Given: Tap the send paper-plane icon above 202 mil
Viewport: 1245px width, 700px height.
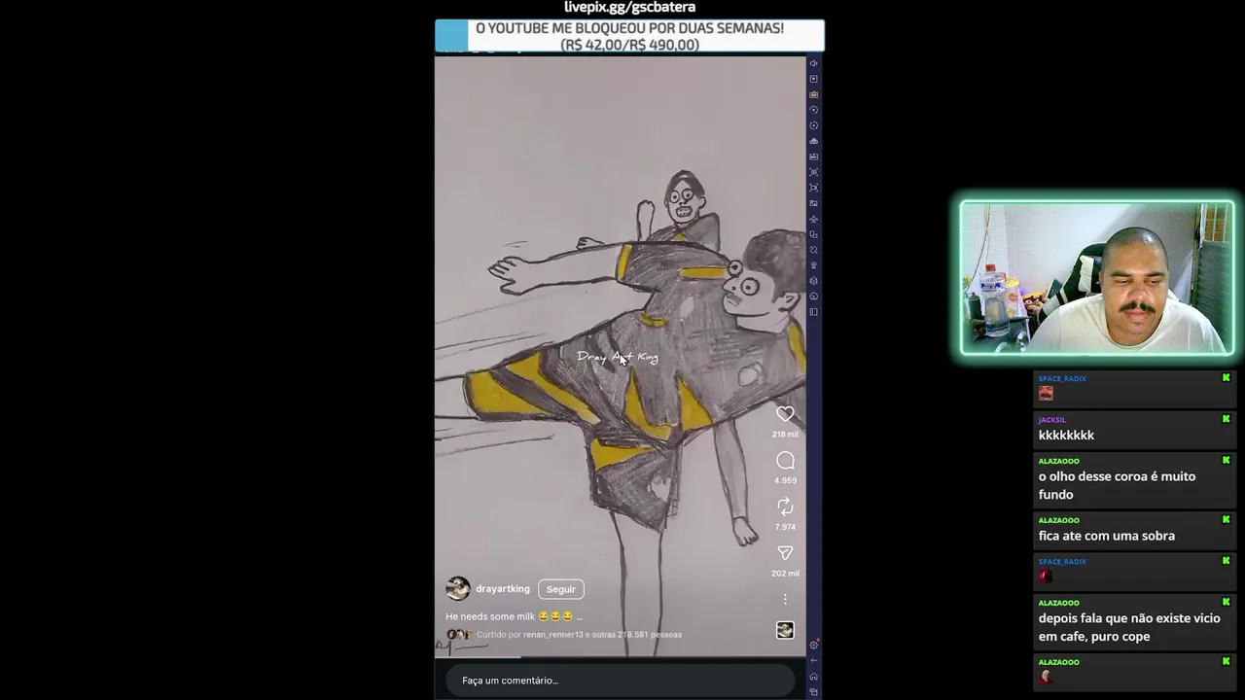Looking at the screenshot, I should point(785,553).
